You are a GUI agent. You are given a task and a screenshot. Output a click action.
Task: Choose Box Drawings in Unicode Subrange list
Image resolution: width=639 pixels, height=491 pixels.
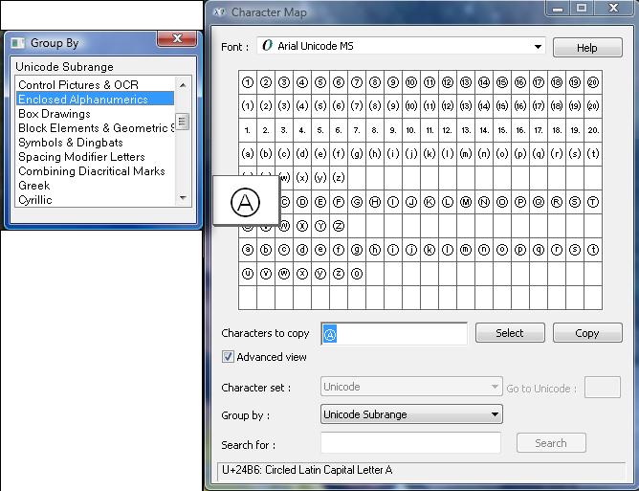(x=55, y=114)
